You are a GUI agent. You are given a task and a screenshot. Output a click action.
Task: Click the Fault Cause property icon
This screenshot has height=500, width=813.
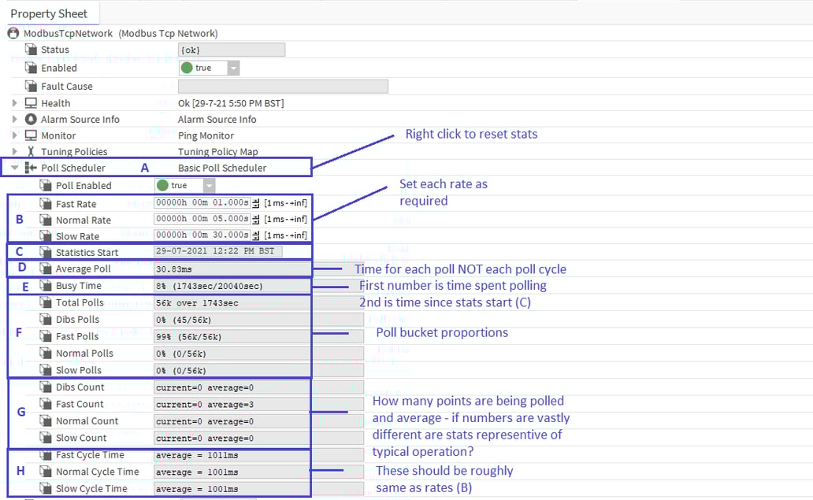[32, 87]
